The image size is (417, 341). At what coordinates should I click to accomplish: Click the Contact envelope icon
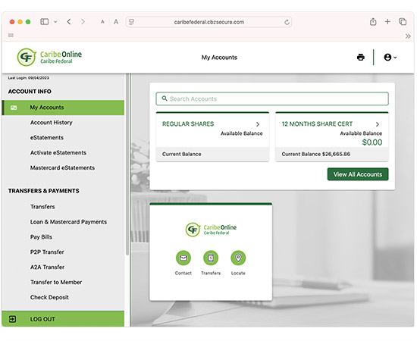point(183,258)
